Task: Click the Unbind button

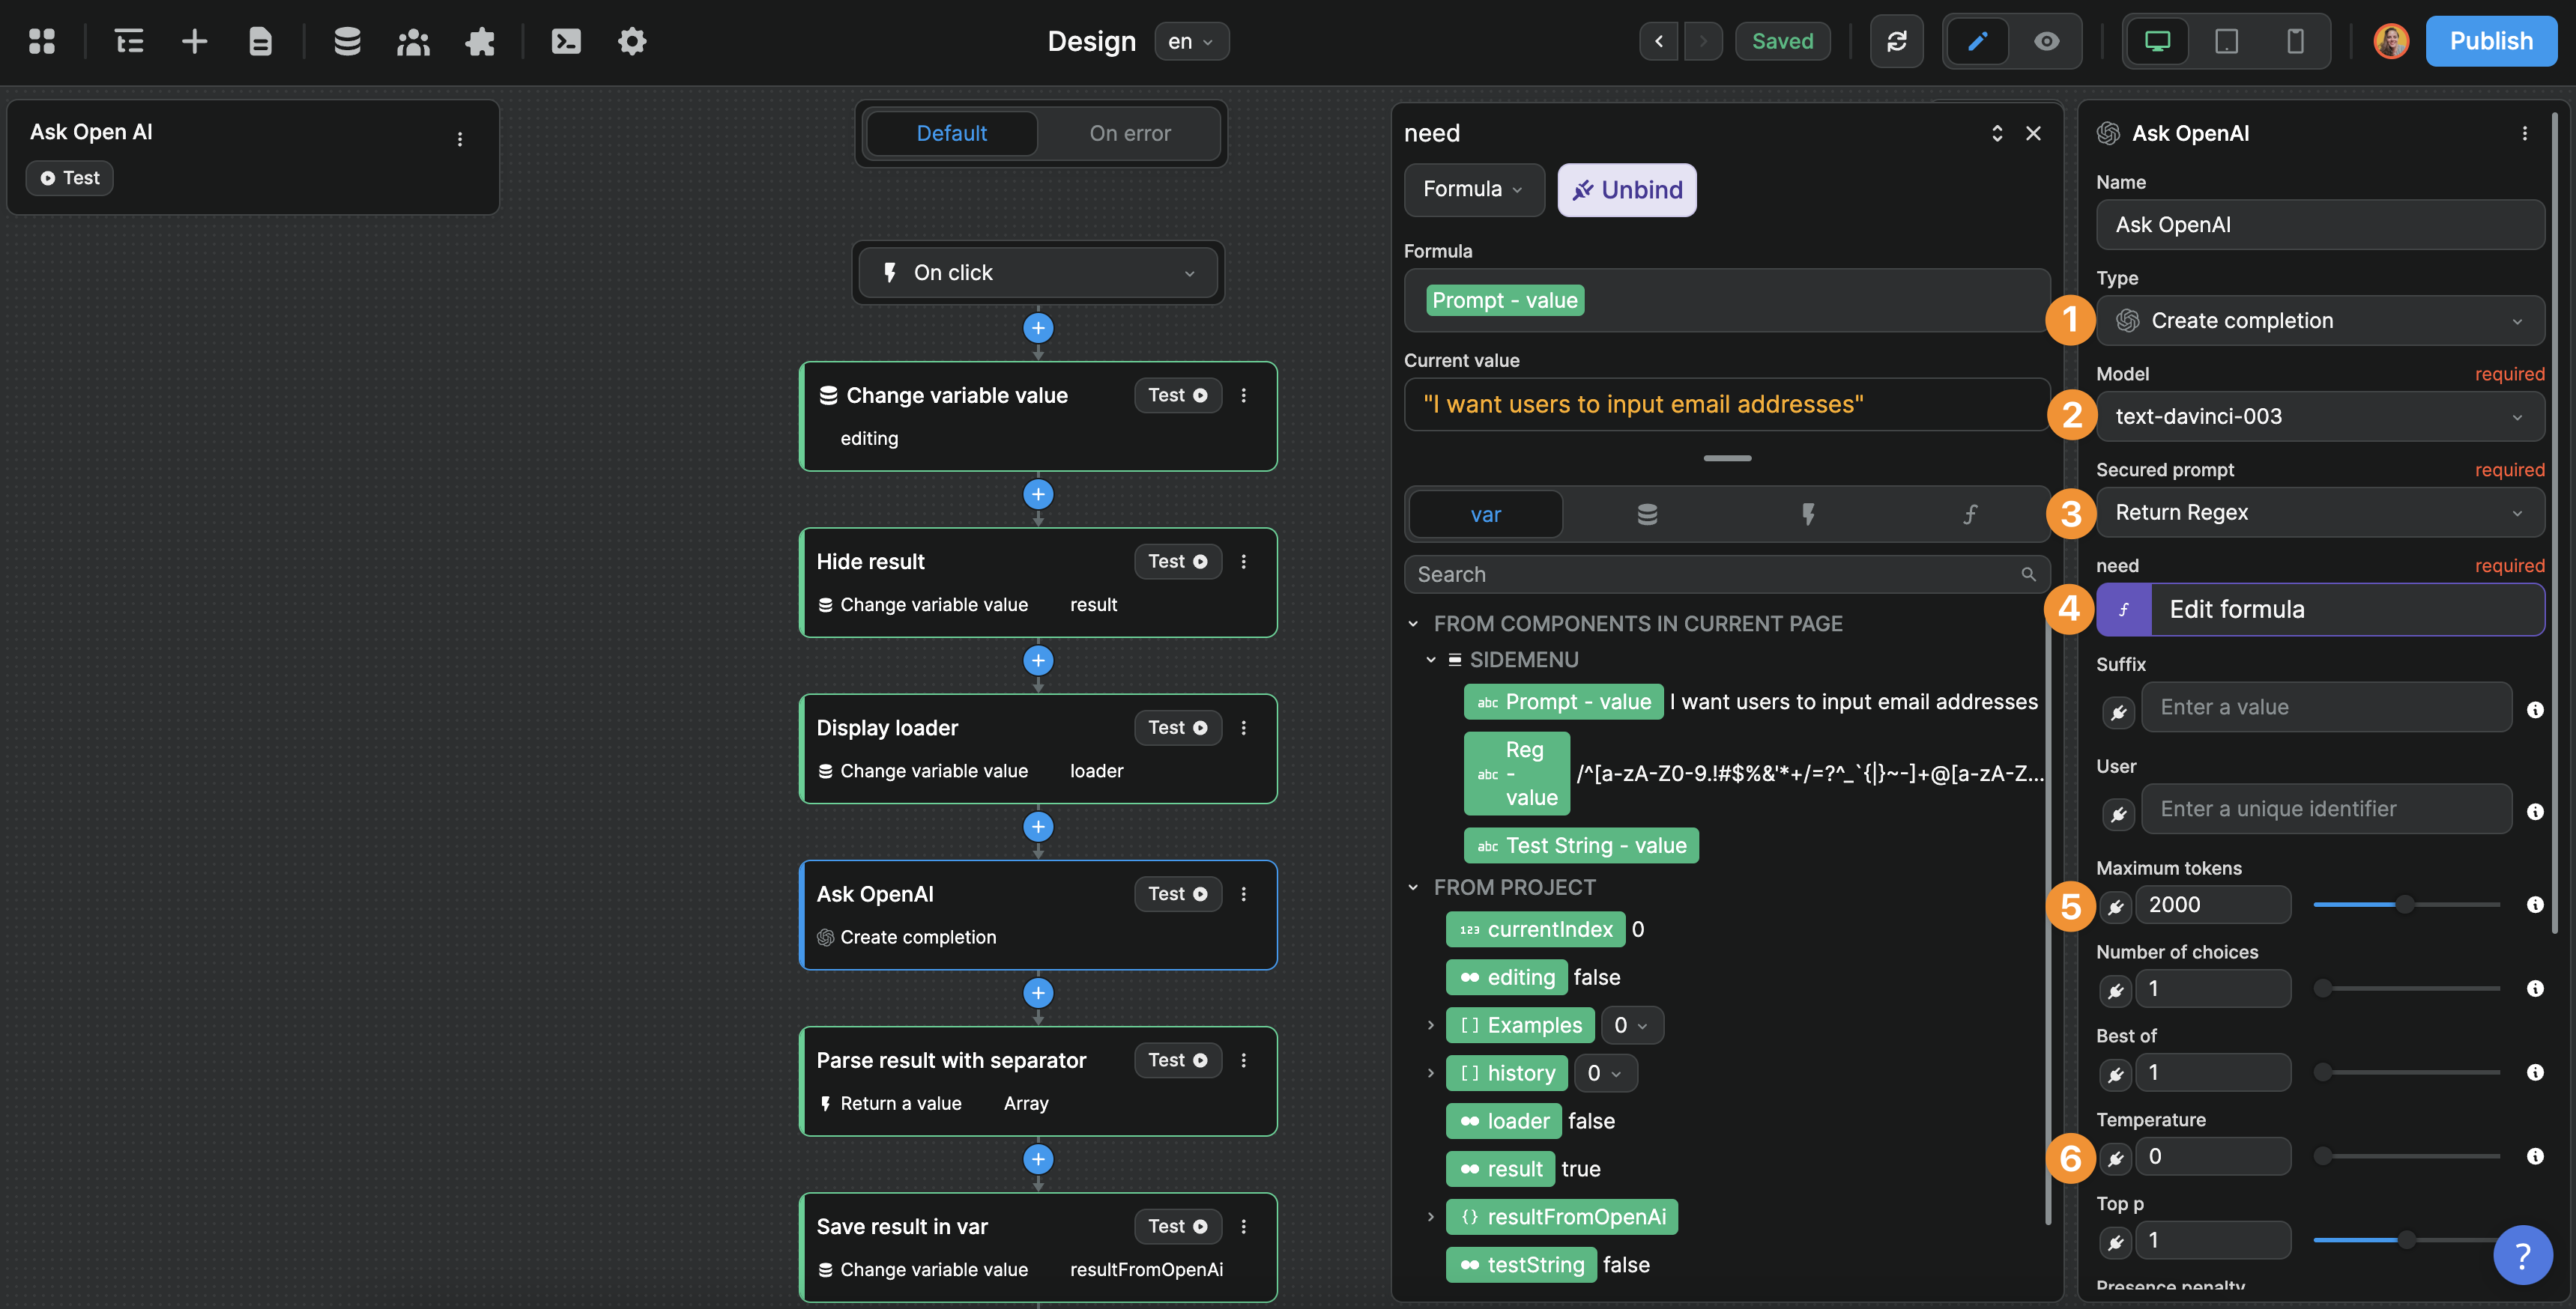Action: pos(1626,189)
